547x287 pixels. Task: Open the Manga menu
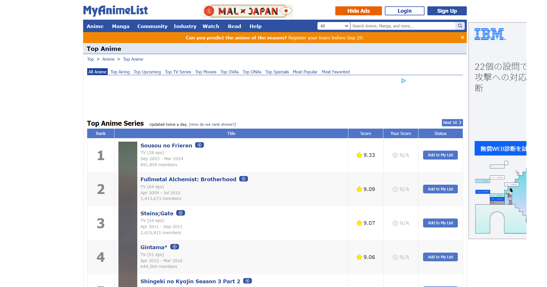pyautogui.click(x=121, y=26)
